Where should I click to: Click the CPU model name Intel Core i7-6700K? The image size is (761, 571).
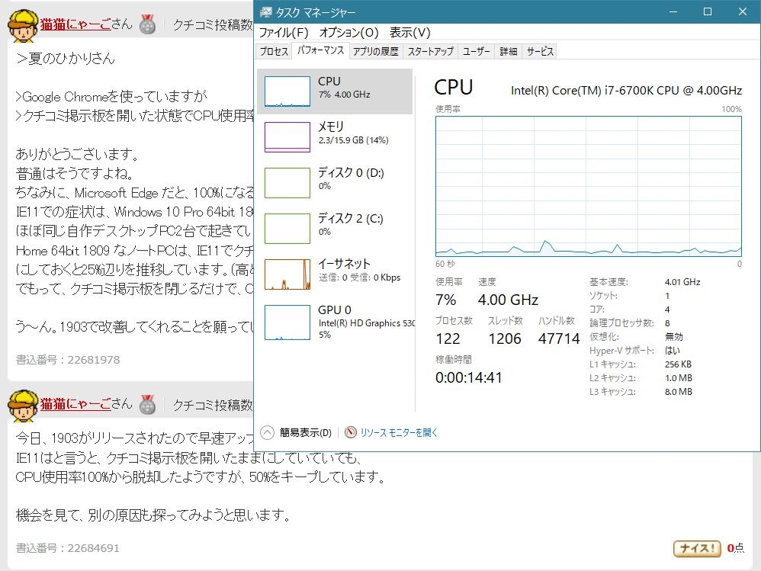click(x=626, y=90)
